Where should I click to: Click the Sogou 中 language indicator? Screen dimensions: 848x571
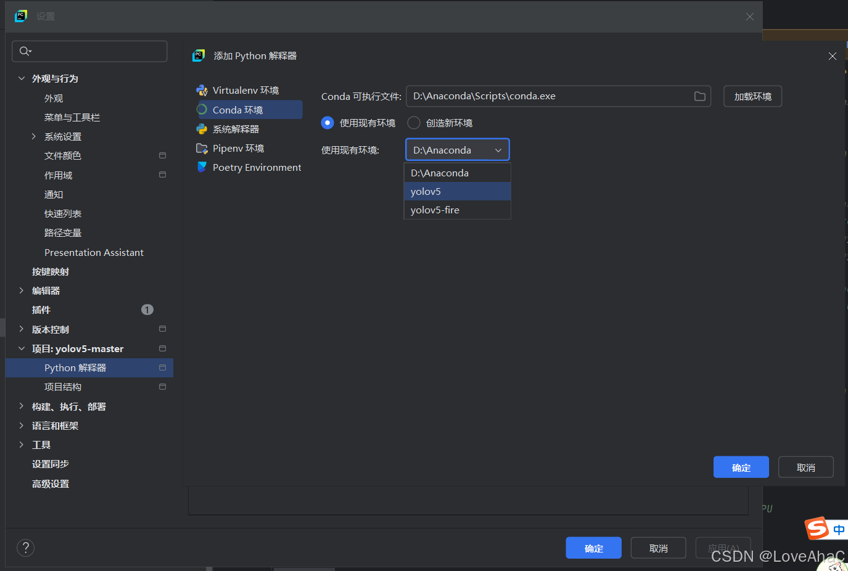(x=839, y=530)
